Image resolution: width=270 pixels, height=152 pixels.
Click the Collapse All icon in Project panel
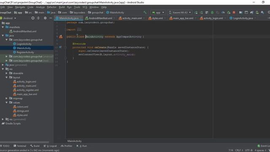38,18
